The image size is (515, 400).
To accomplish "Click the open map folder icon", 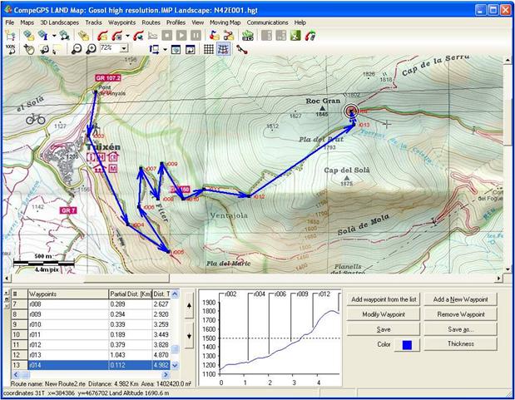I will click(x=28, y=35).
